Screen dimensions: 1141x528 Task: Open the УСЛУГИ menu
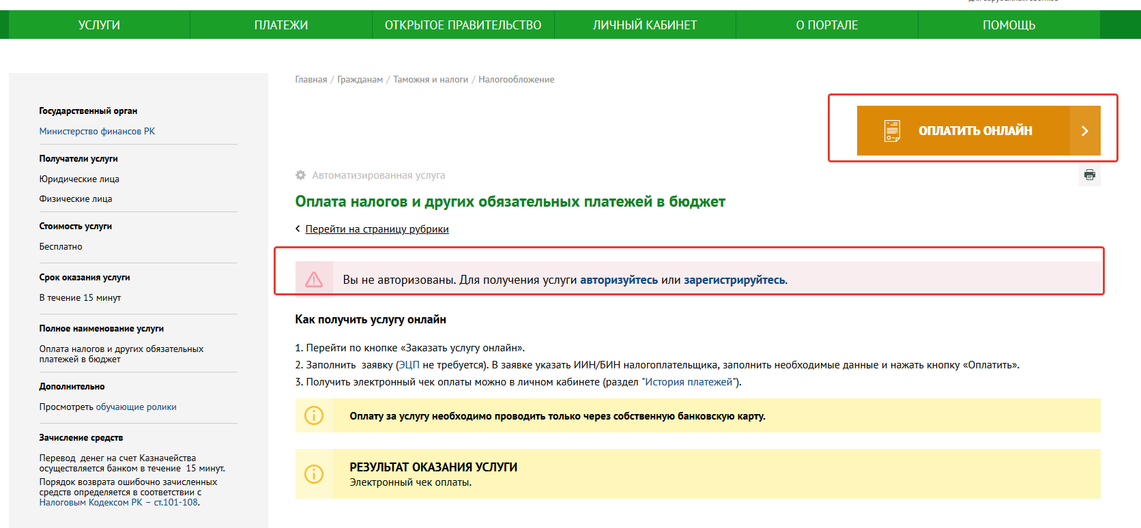point(99,25)
